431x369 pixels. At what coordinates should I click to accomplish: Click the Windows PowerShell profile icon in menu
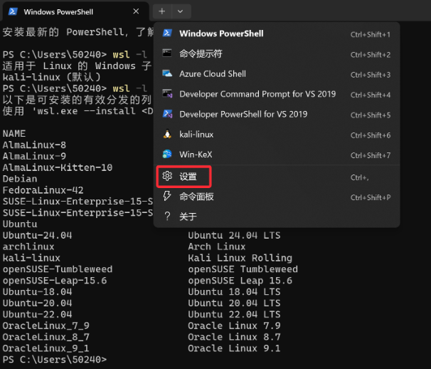click(x=167, y=33)
